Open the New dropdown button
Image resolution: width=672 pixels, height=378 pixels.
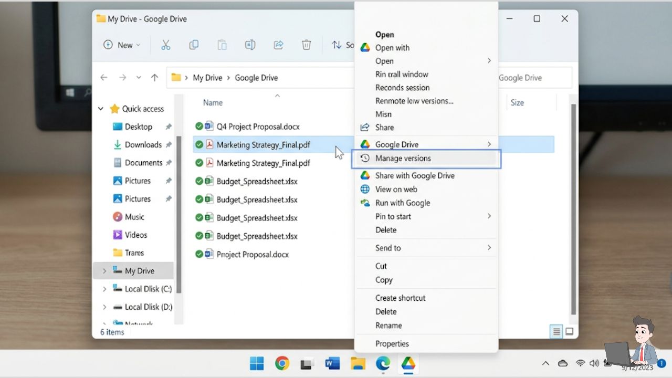pyautogui.click(x=122, y=45)
